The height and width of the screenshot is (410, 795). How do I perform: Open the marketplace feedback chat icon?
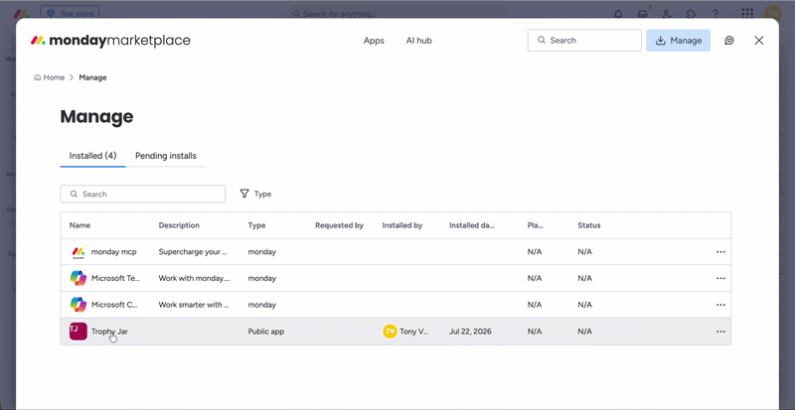(729, 41)
